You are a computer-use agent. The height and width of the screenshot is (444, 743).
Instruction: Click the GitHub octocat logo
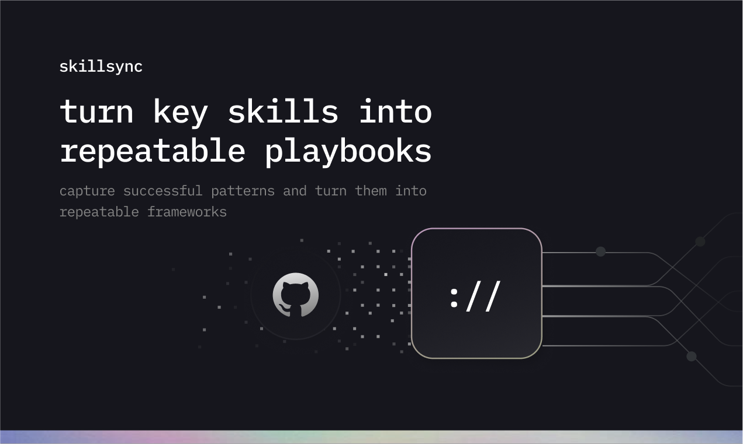tap(295, 295)
